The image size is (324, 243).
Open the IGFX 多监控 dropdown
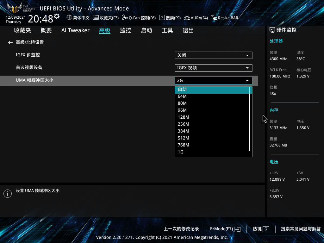tap(213, 55)
